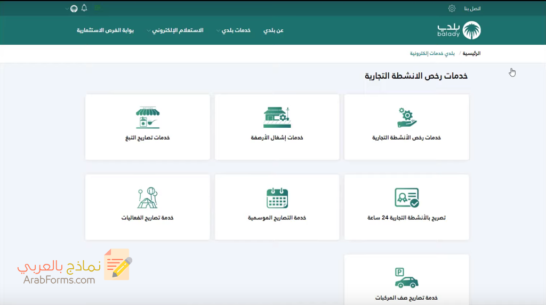Expand the chevron beside 'خدمات بلدي'
The height and width of the screenshot is (305, 546).
click(x=218, y=30)
